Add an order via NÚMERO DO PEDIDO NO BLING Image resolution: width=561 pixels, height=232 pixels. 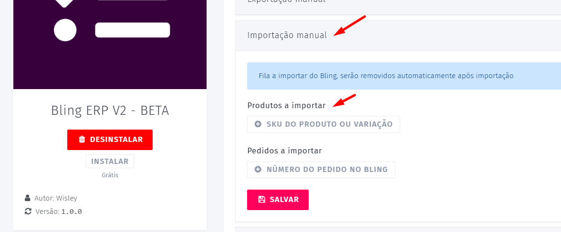coord(321,169)
